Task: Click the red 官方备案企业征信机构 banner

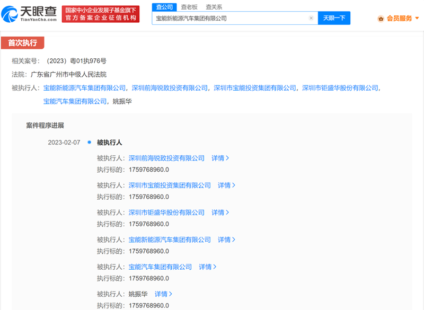Action: pyautogui.click(x=101, y=14)
